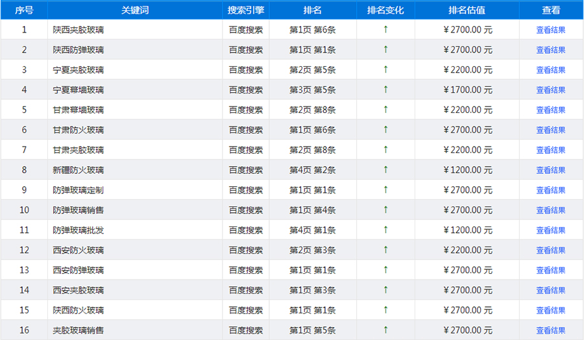Click the up arrow for 防弹玻璃定制
This screenshot has width=584, height=340.
tap(385, 190)
